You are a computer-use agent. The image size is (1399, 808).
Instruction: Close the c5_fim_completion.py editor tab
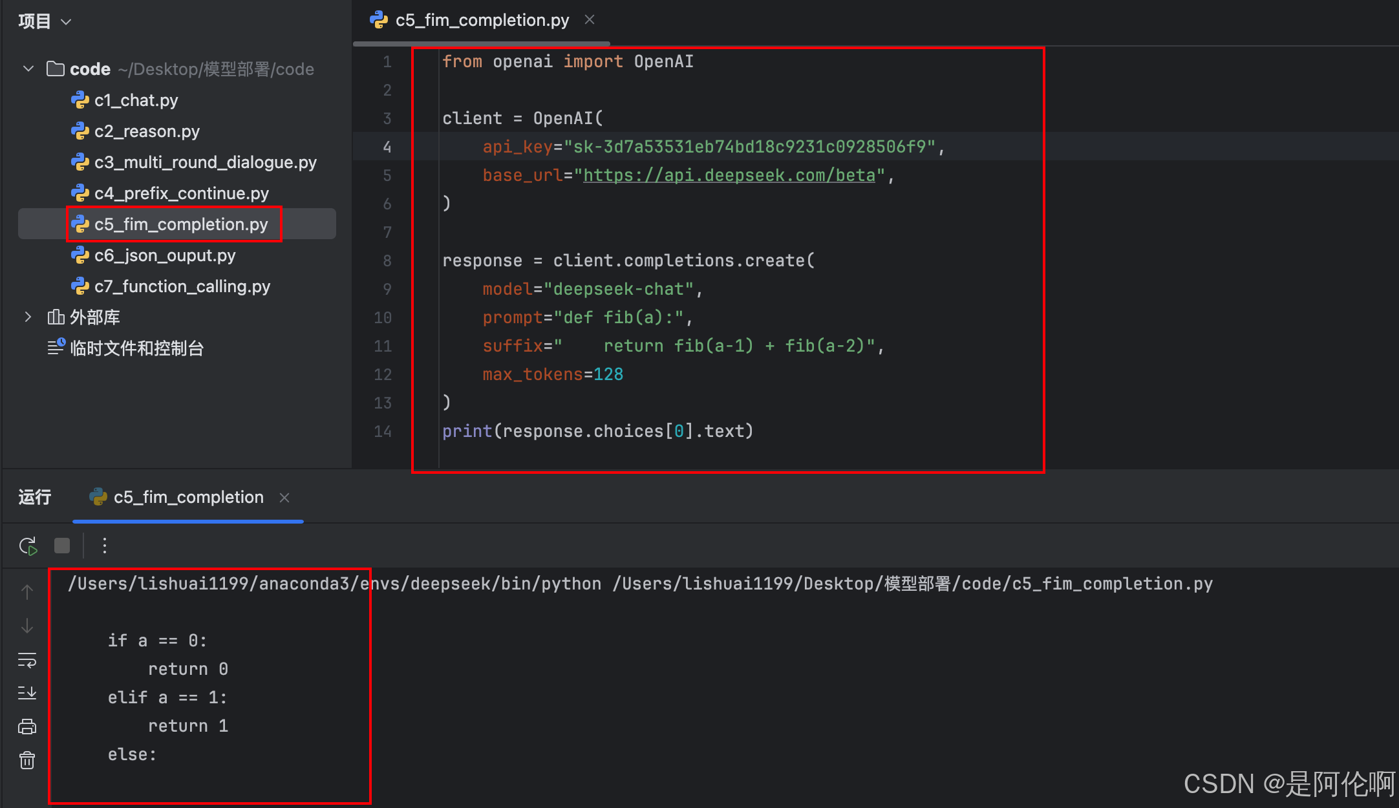point(590,20)
